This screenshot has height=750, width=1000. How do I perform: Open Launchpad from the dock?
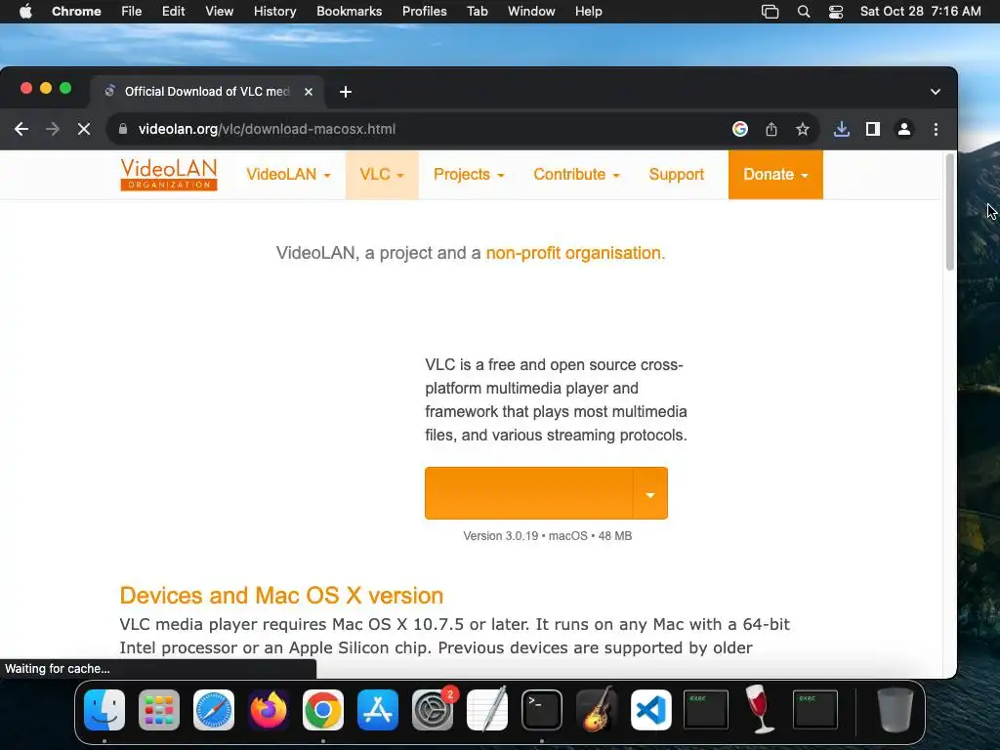pos(159,710)
